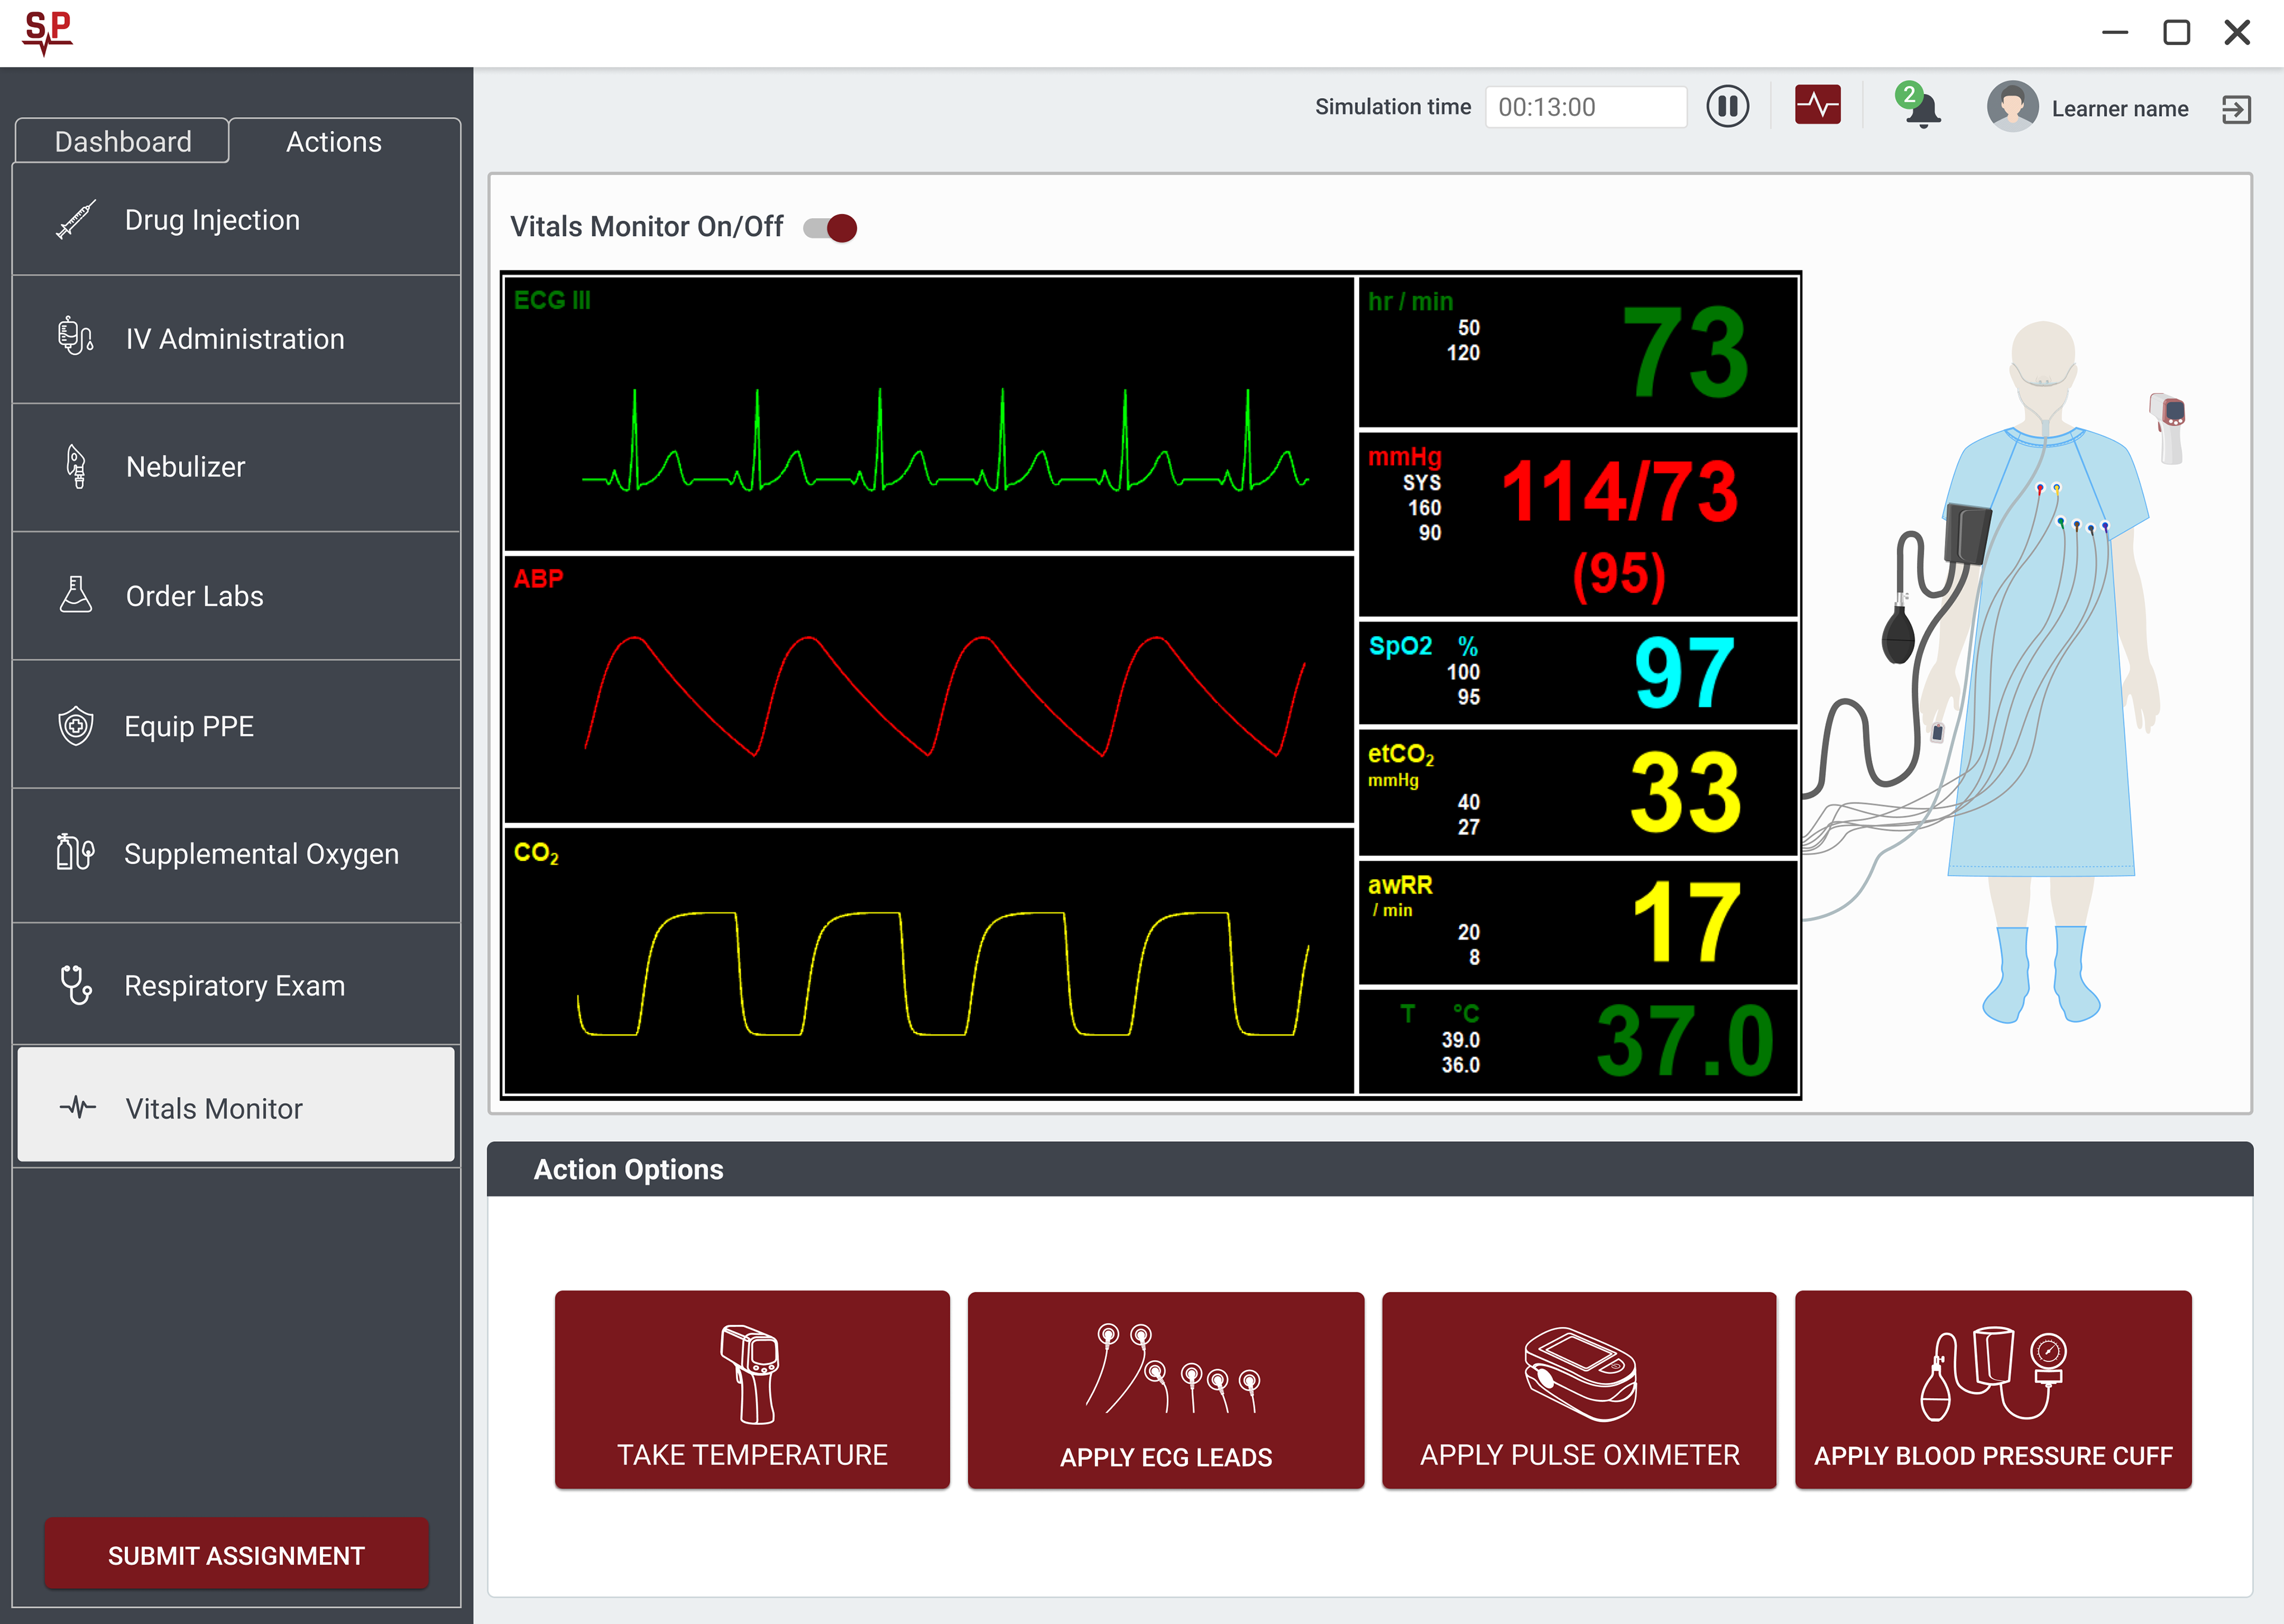The image size is (2284, 1624).
Task: Click the Respiratory Exam stethoscope icon
Action: (76, 984)
